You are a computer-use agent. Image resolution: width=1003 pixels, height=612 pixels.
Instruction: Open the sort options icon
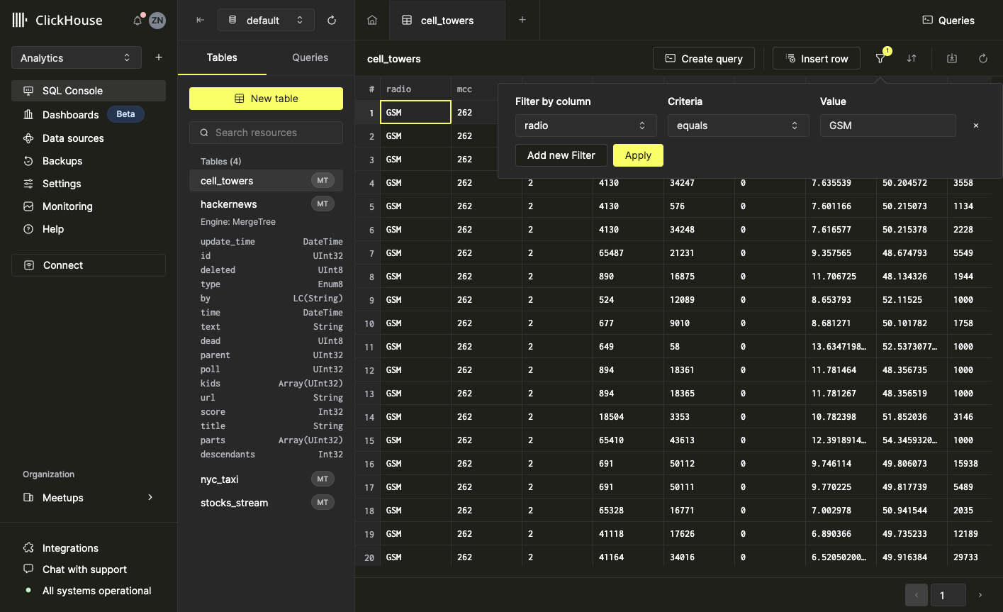[912, 58]
